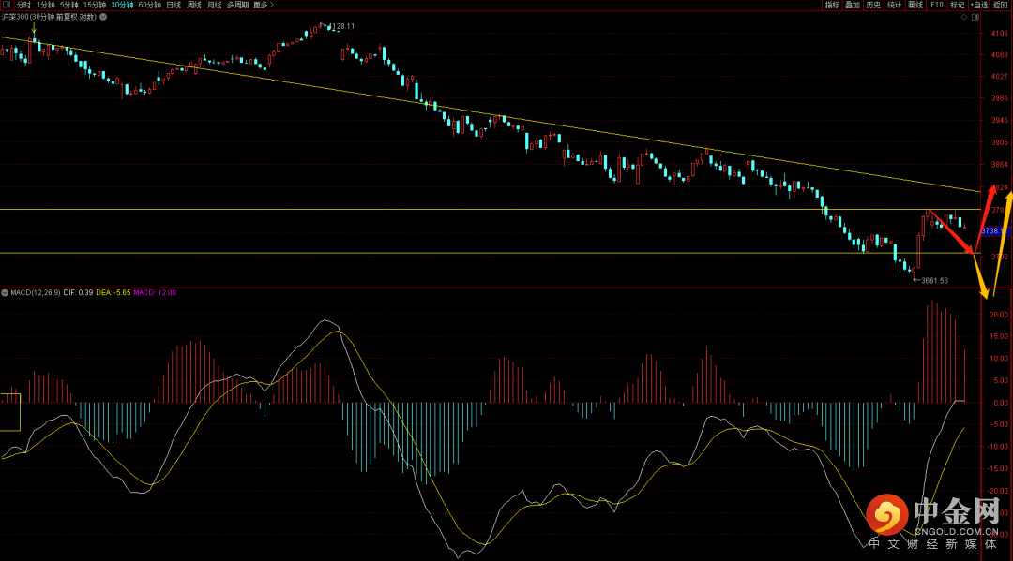Click the 返回 back button

click(x=1002, y=5)
